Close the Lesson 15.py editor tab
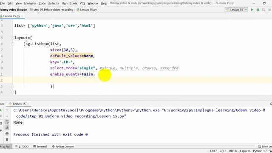Screen dimensions: 272x153 [22, 16]
